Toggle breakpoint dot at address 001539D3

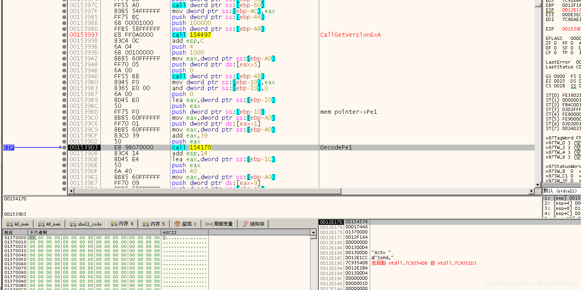[64, 147]
